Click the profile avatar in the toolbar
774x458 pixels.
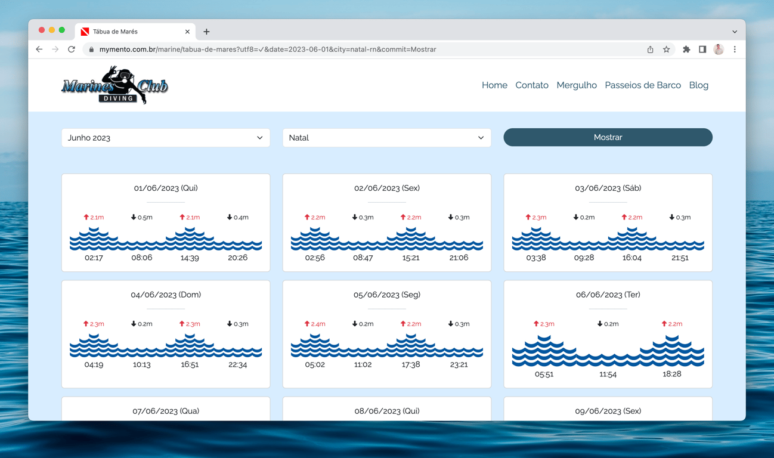pos(719,49)
